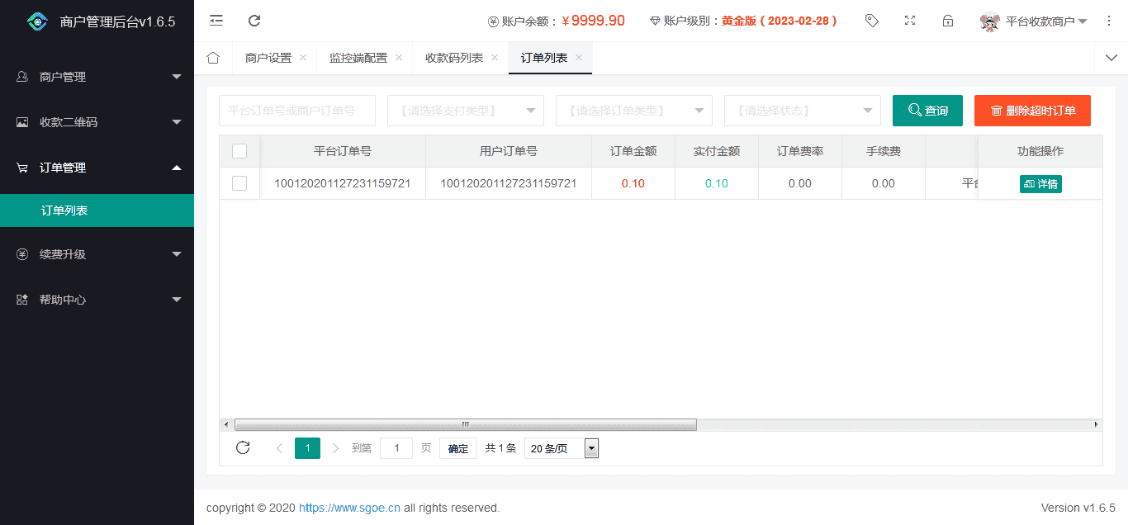Screen dimensions: 1128x525
Task: Click the app logo beside 商户管理后台v1.6.5
Action: [37, 21]
